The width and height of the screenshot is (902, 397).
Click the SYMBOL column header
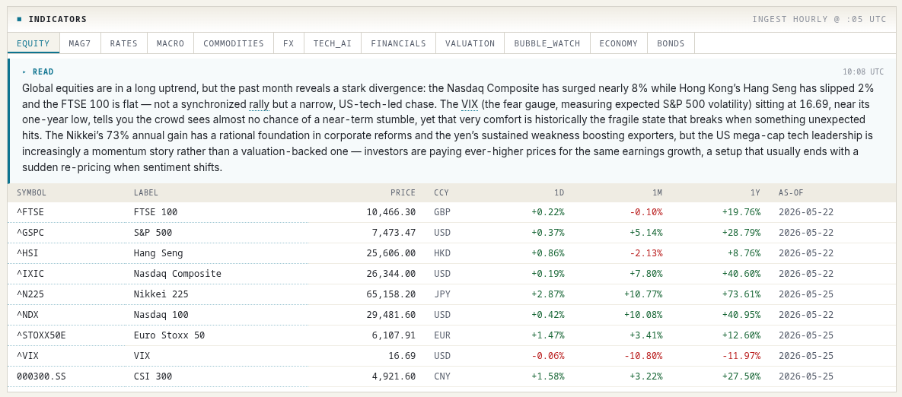[32, 193]
